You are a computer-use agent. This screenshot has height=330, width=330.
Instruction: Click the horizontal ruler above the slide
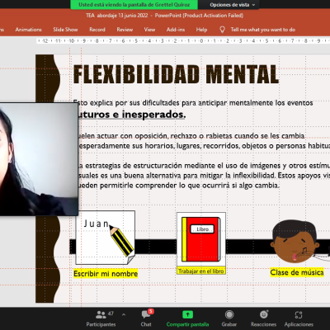tap(183, 41)
